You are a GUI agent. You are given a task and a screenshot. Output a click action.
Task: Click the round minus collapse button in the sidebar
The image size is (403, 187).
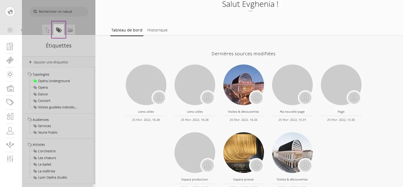[10, 30]
